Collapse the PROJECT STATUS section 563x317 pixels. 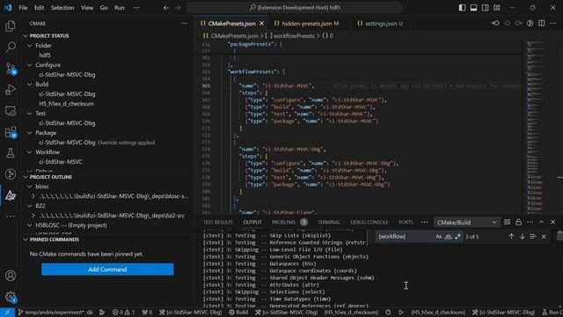(26, 36)
